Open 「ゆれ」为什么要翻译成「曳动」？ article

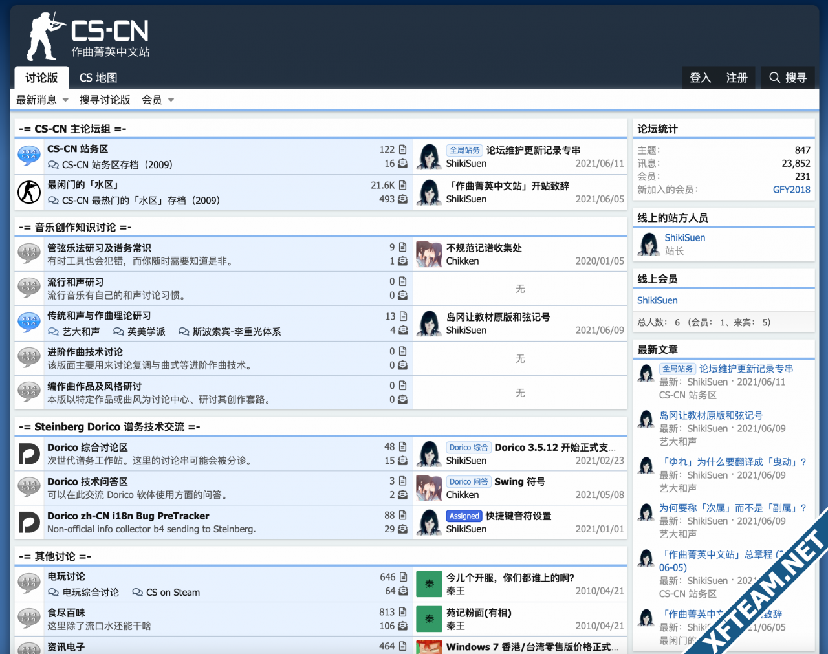(x=733, y=462)
